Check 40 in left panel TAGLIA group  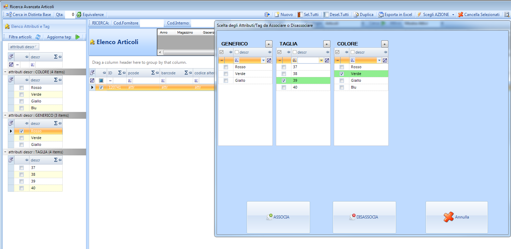[21, 188]
